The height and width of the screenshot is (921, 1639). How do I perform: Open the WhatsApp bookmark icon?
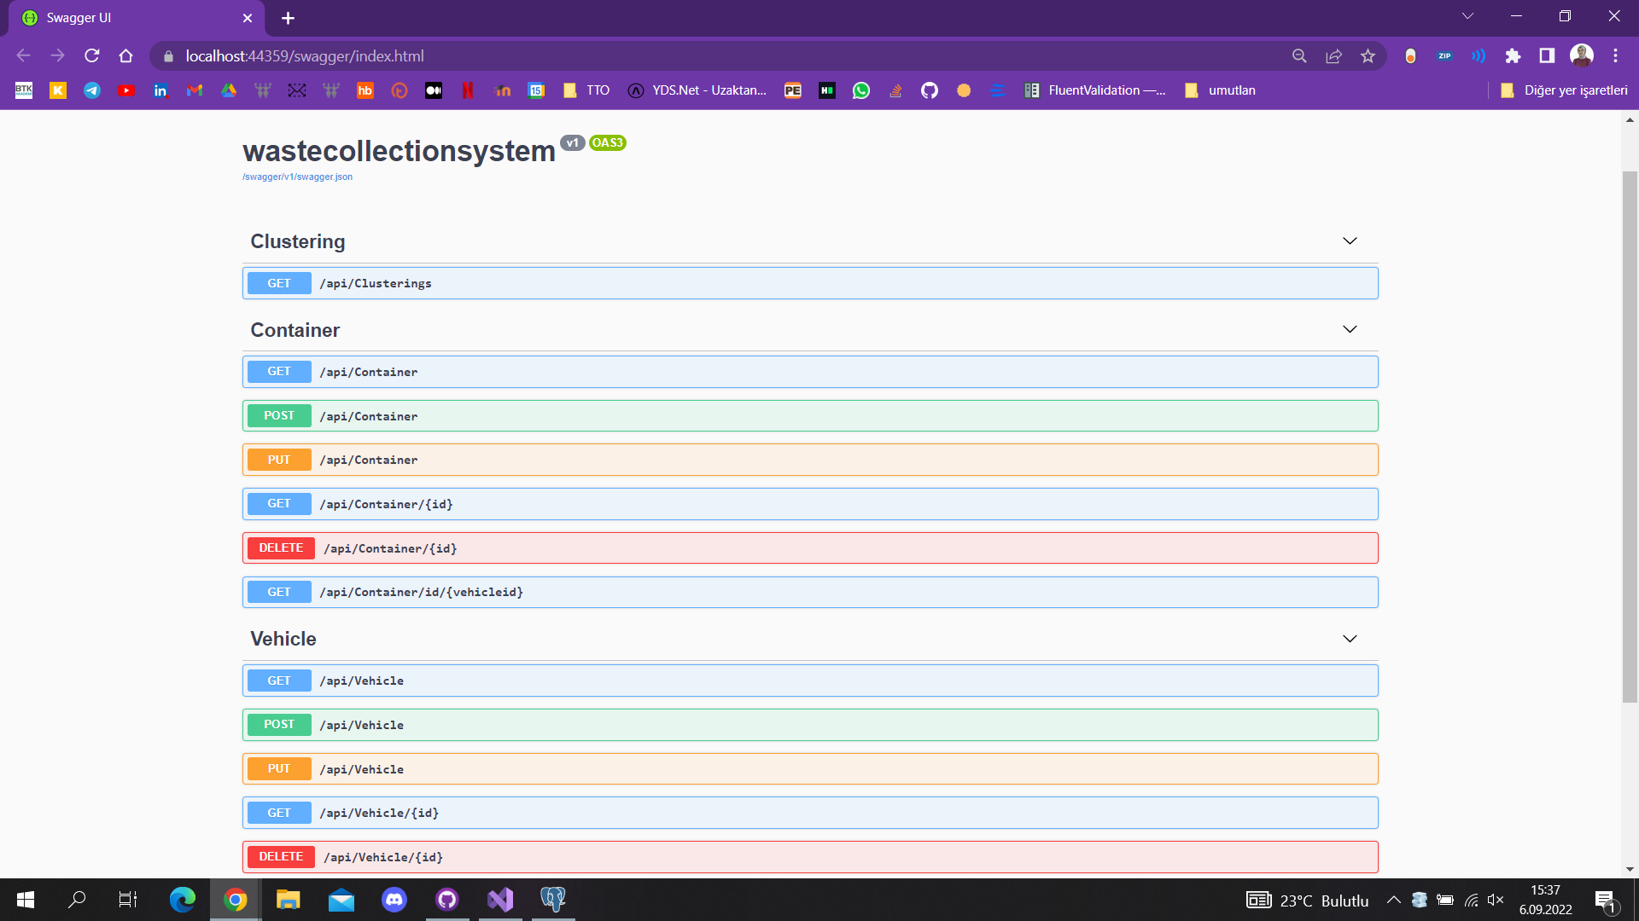pos(860,90)
